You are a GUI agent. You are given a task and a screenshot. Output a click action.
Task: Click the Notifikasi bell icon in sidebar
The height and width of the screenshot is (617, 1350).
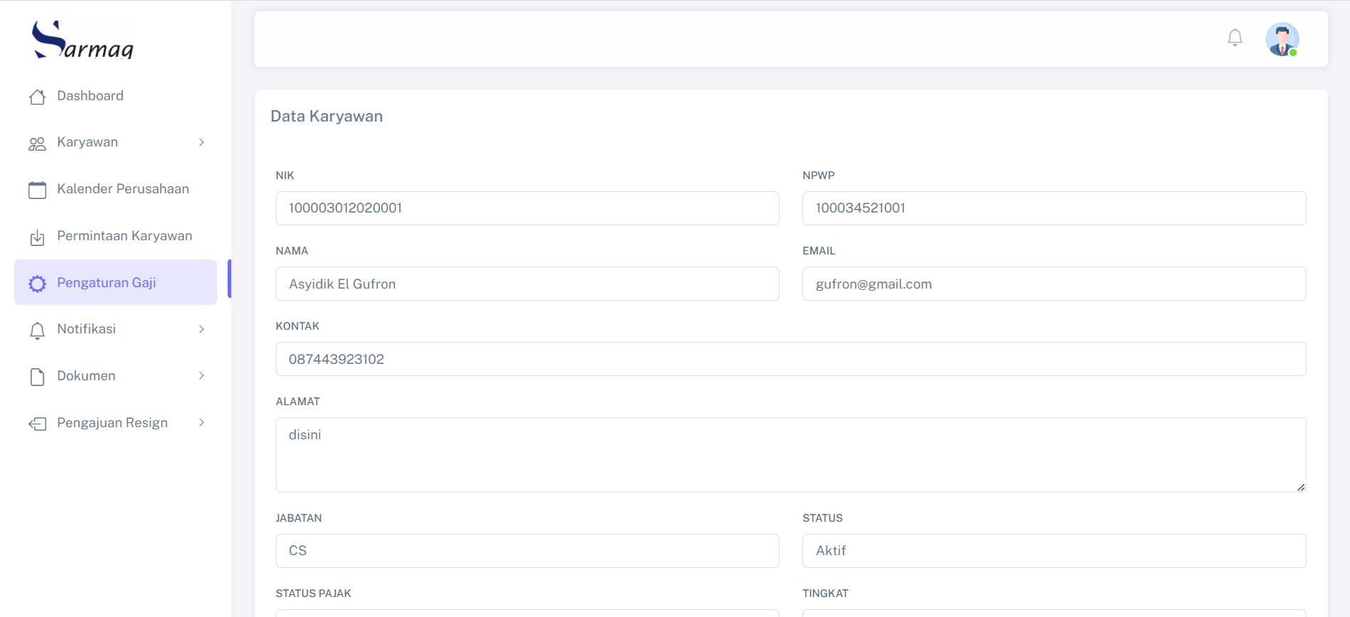coord(38,331)
